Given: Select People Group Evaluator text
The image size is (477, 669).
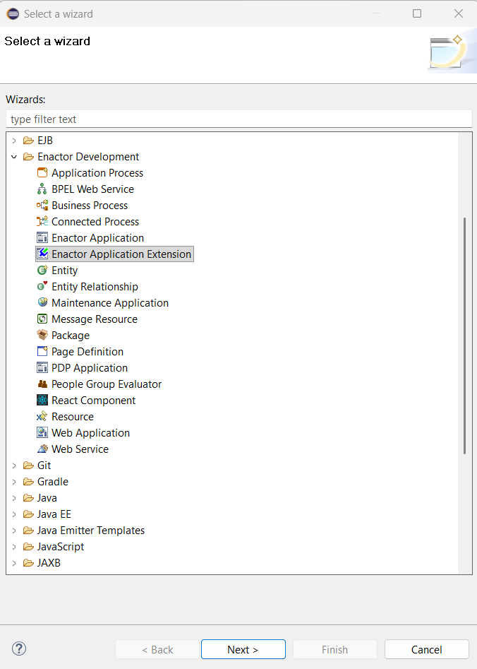Looking at the screenshot, I should [107, 384].
